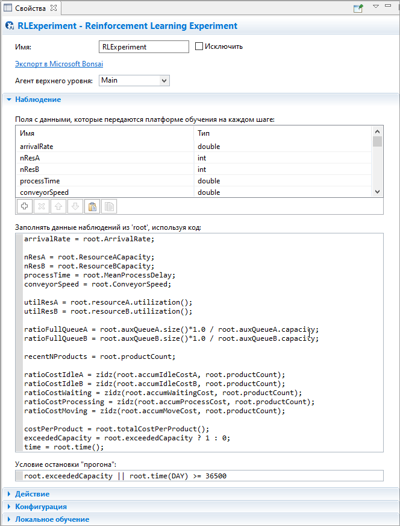Viewport: 400px width, 526px height.
Task: Select the conveyorSpeed row
Action: 193,192
